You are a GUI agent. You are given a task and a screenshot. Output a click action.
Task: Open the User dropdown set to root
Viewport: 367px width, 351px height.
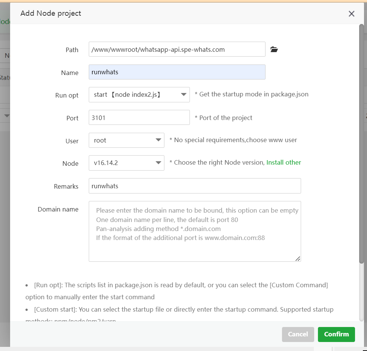point(126,141)
